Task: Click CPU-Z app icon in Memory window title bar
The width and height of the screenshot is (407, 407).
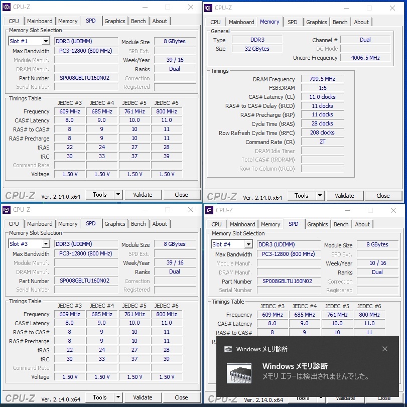Action: point(208,8)
